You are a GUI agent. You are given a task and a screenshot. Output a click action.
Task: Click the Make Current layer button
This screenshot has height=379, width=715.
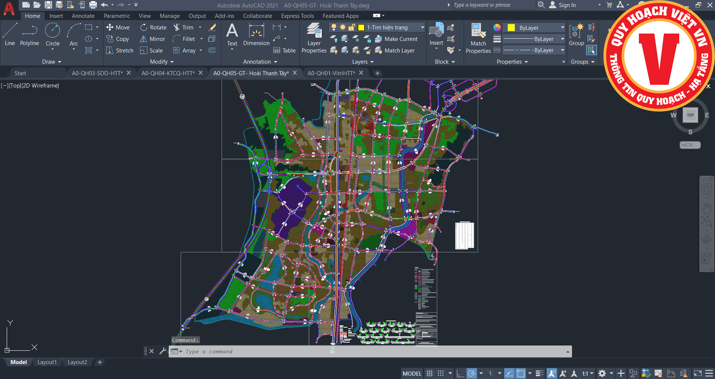pos(396,39)
